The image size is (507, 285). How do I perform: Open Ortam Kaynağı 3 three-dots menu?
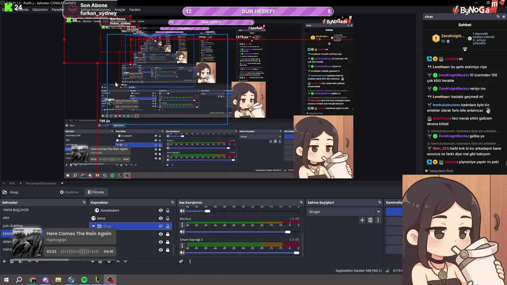click(182, 246)
